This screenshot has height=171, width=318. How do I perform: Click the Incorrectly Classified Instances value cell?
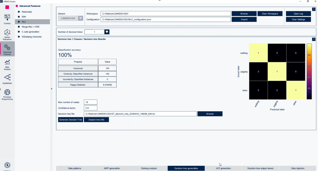(107, 79)
